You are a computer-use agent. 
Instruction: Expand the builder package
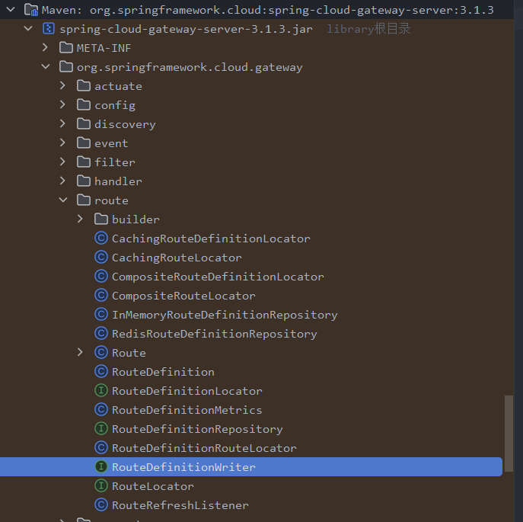tap(80, 219)
